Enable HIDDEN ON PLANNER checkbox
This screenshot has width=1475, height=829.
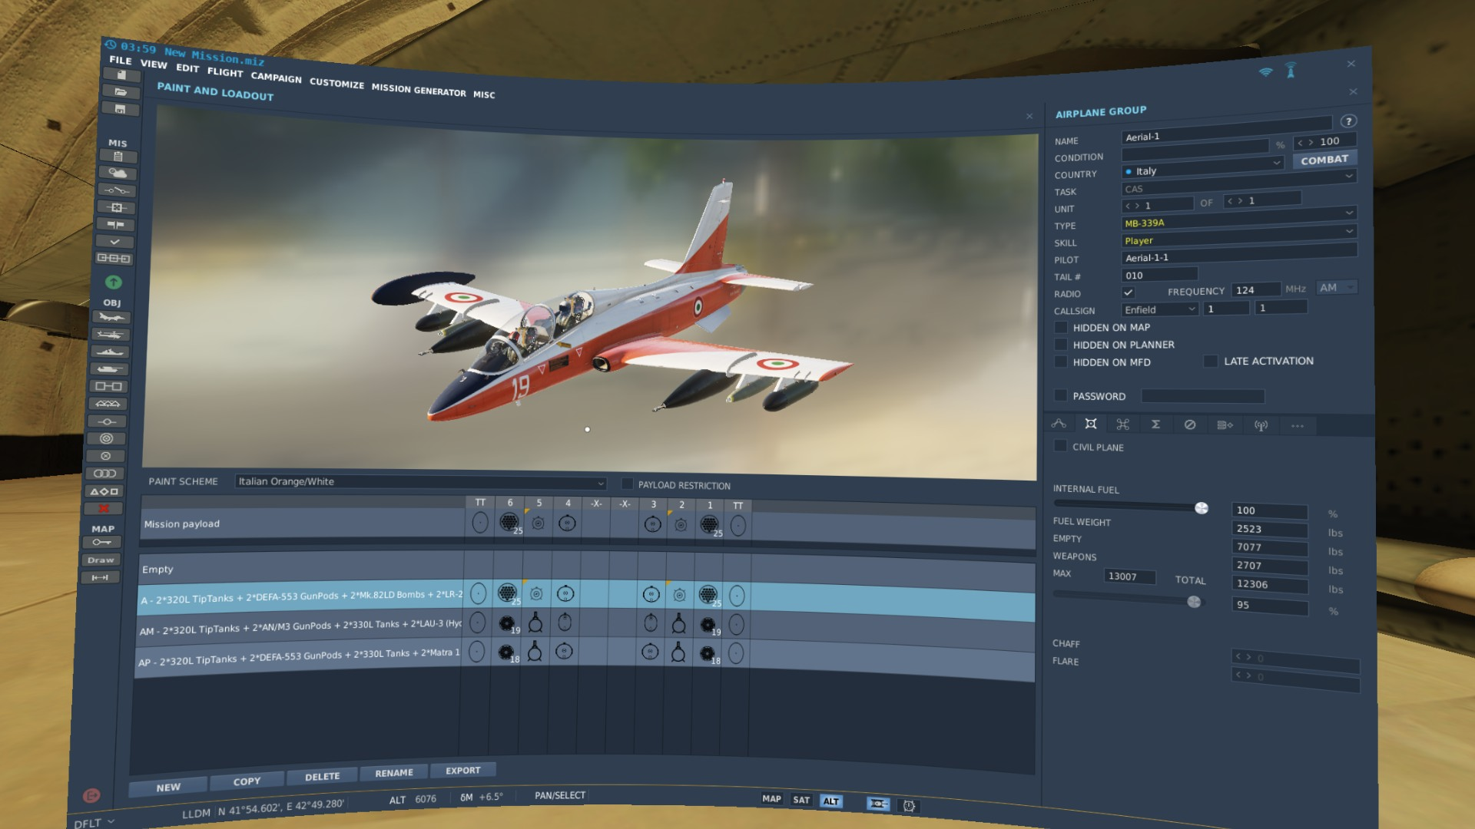coord(1061,345)
